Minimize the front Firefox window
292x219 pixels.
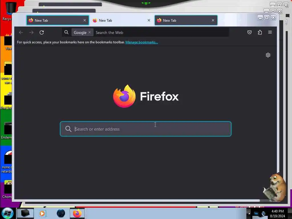point(260,18)
